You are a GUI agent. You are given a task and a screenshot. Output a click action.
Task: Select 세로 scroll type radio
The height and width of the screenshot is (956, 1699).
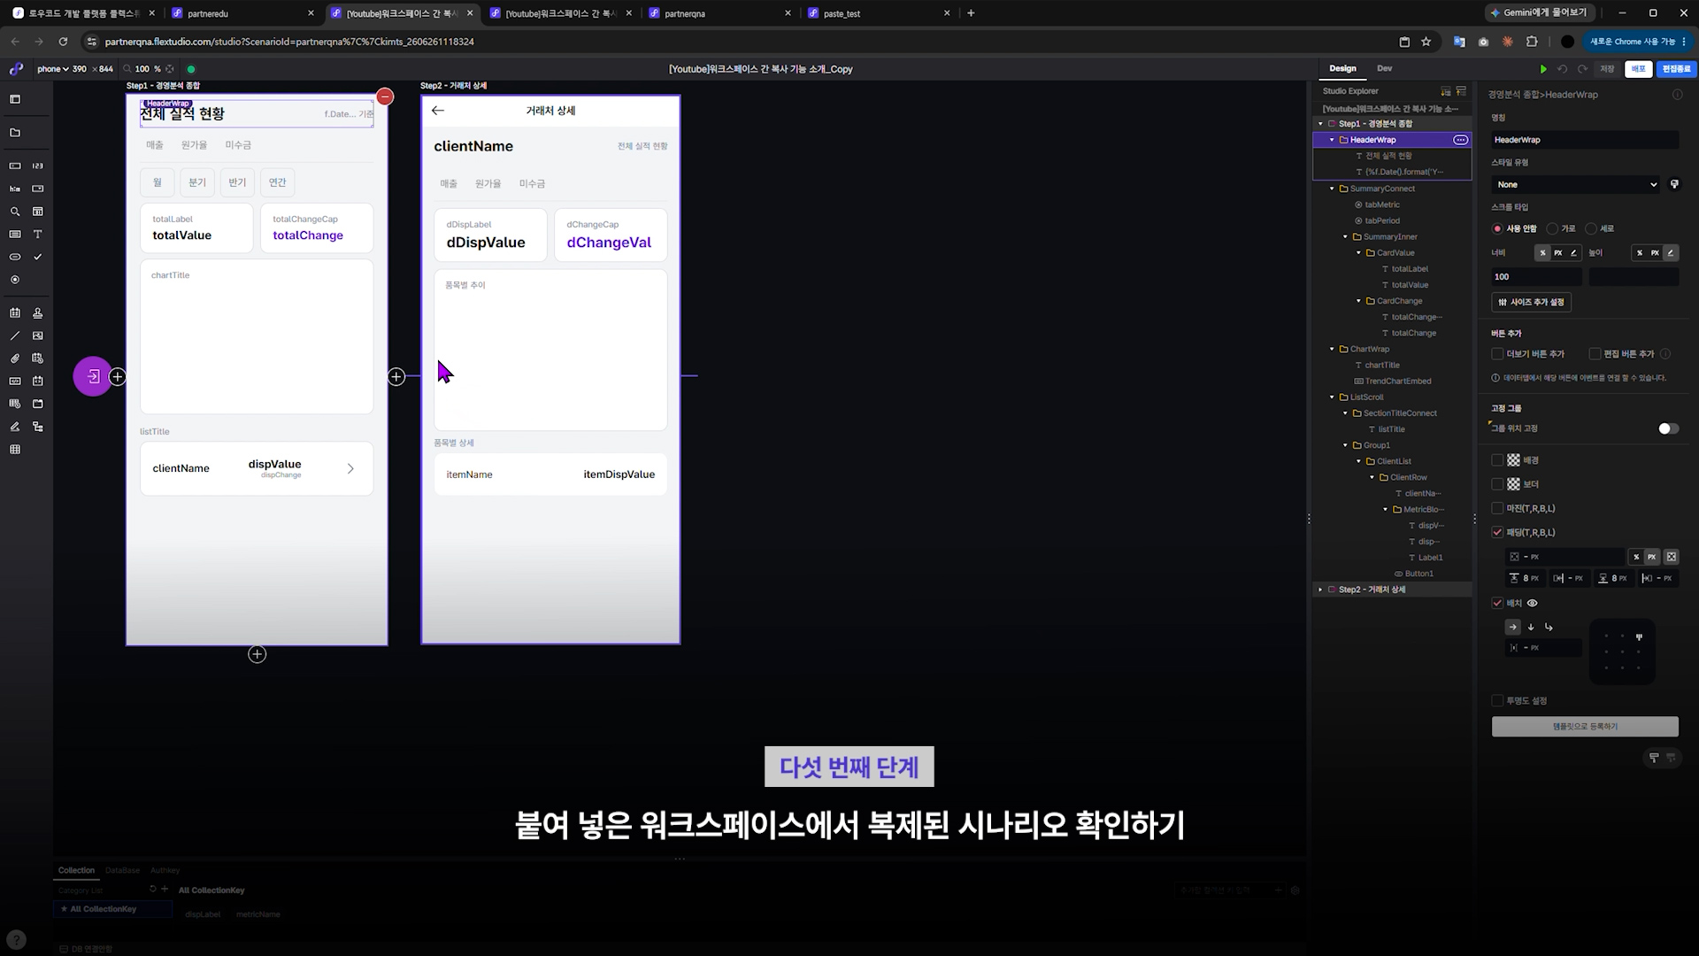[x=1591, y=228]
